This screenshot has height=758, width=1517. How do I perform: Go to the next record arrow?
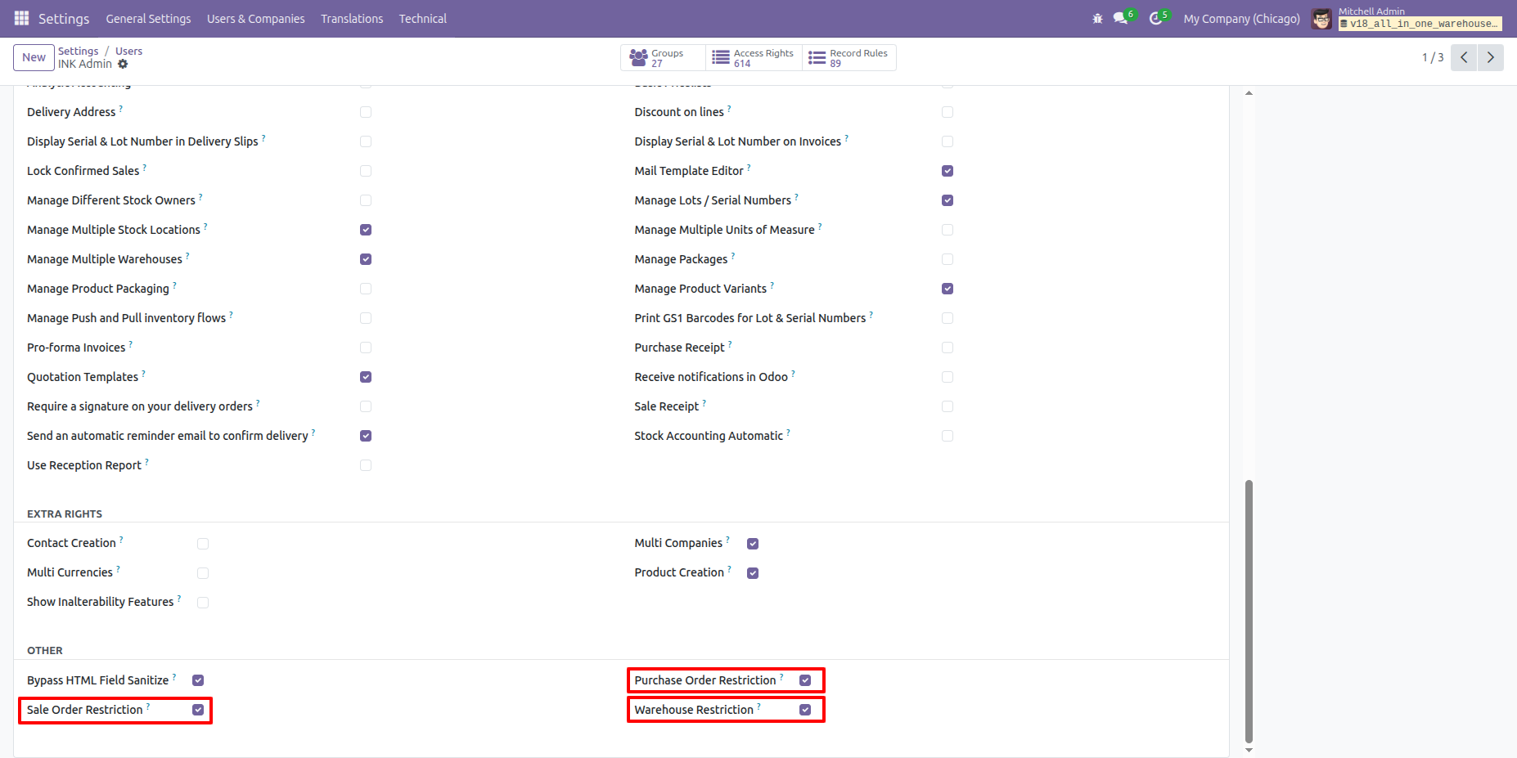coord(1490,57)
